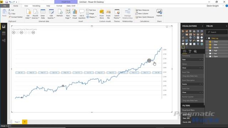
Task: Insert an Image
Action: [90, 14]
